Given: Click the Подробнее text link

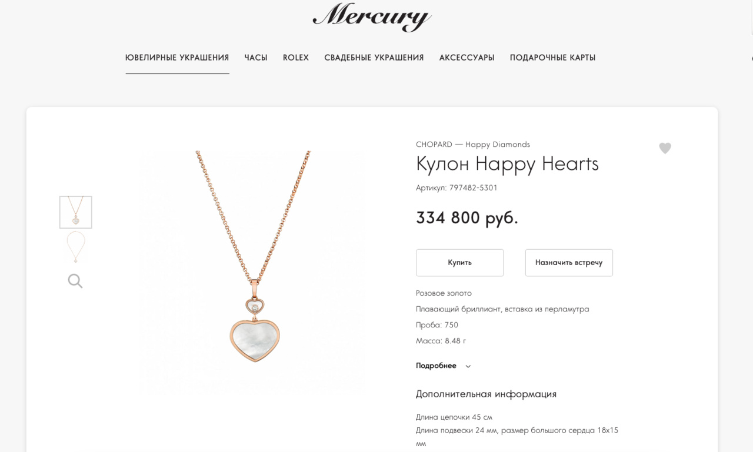Looking at the screenshot, I should 436,366.
